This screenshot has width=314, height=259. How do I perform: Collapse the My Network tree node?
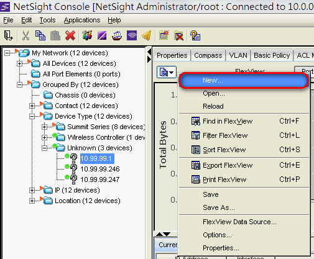click(7, 53)
